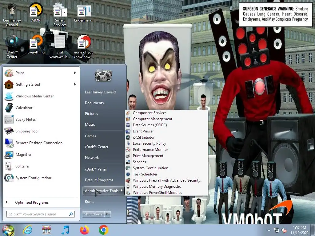This screenshot has height=236, width=315.
Task: Select the 'visit www.wallb...' desktop file
Action: tap(60, 47)
